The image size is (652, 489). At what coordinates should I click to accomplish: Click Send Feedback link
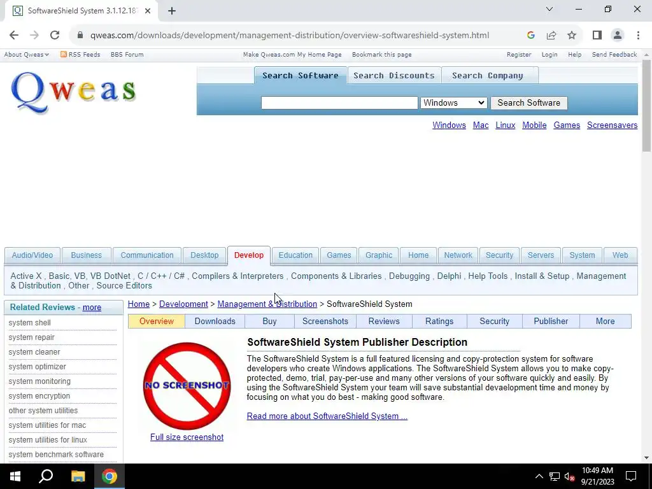614,55
